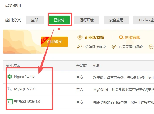
Task: Click the 5分钟极速响应 text
Action: click(94, 47)
